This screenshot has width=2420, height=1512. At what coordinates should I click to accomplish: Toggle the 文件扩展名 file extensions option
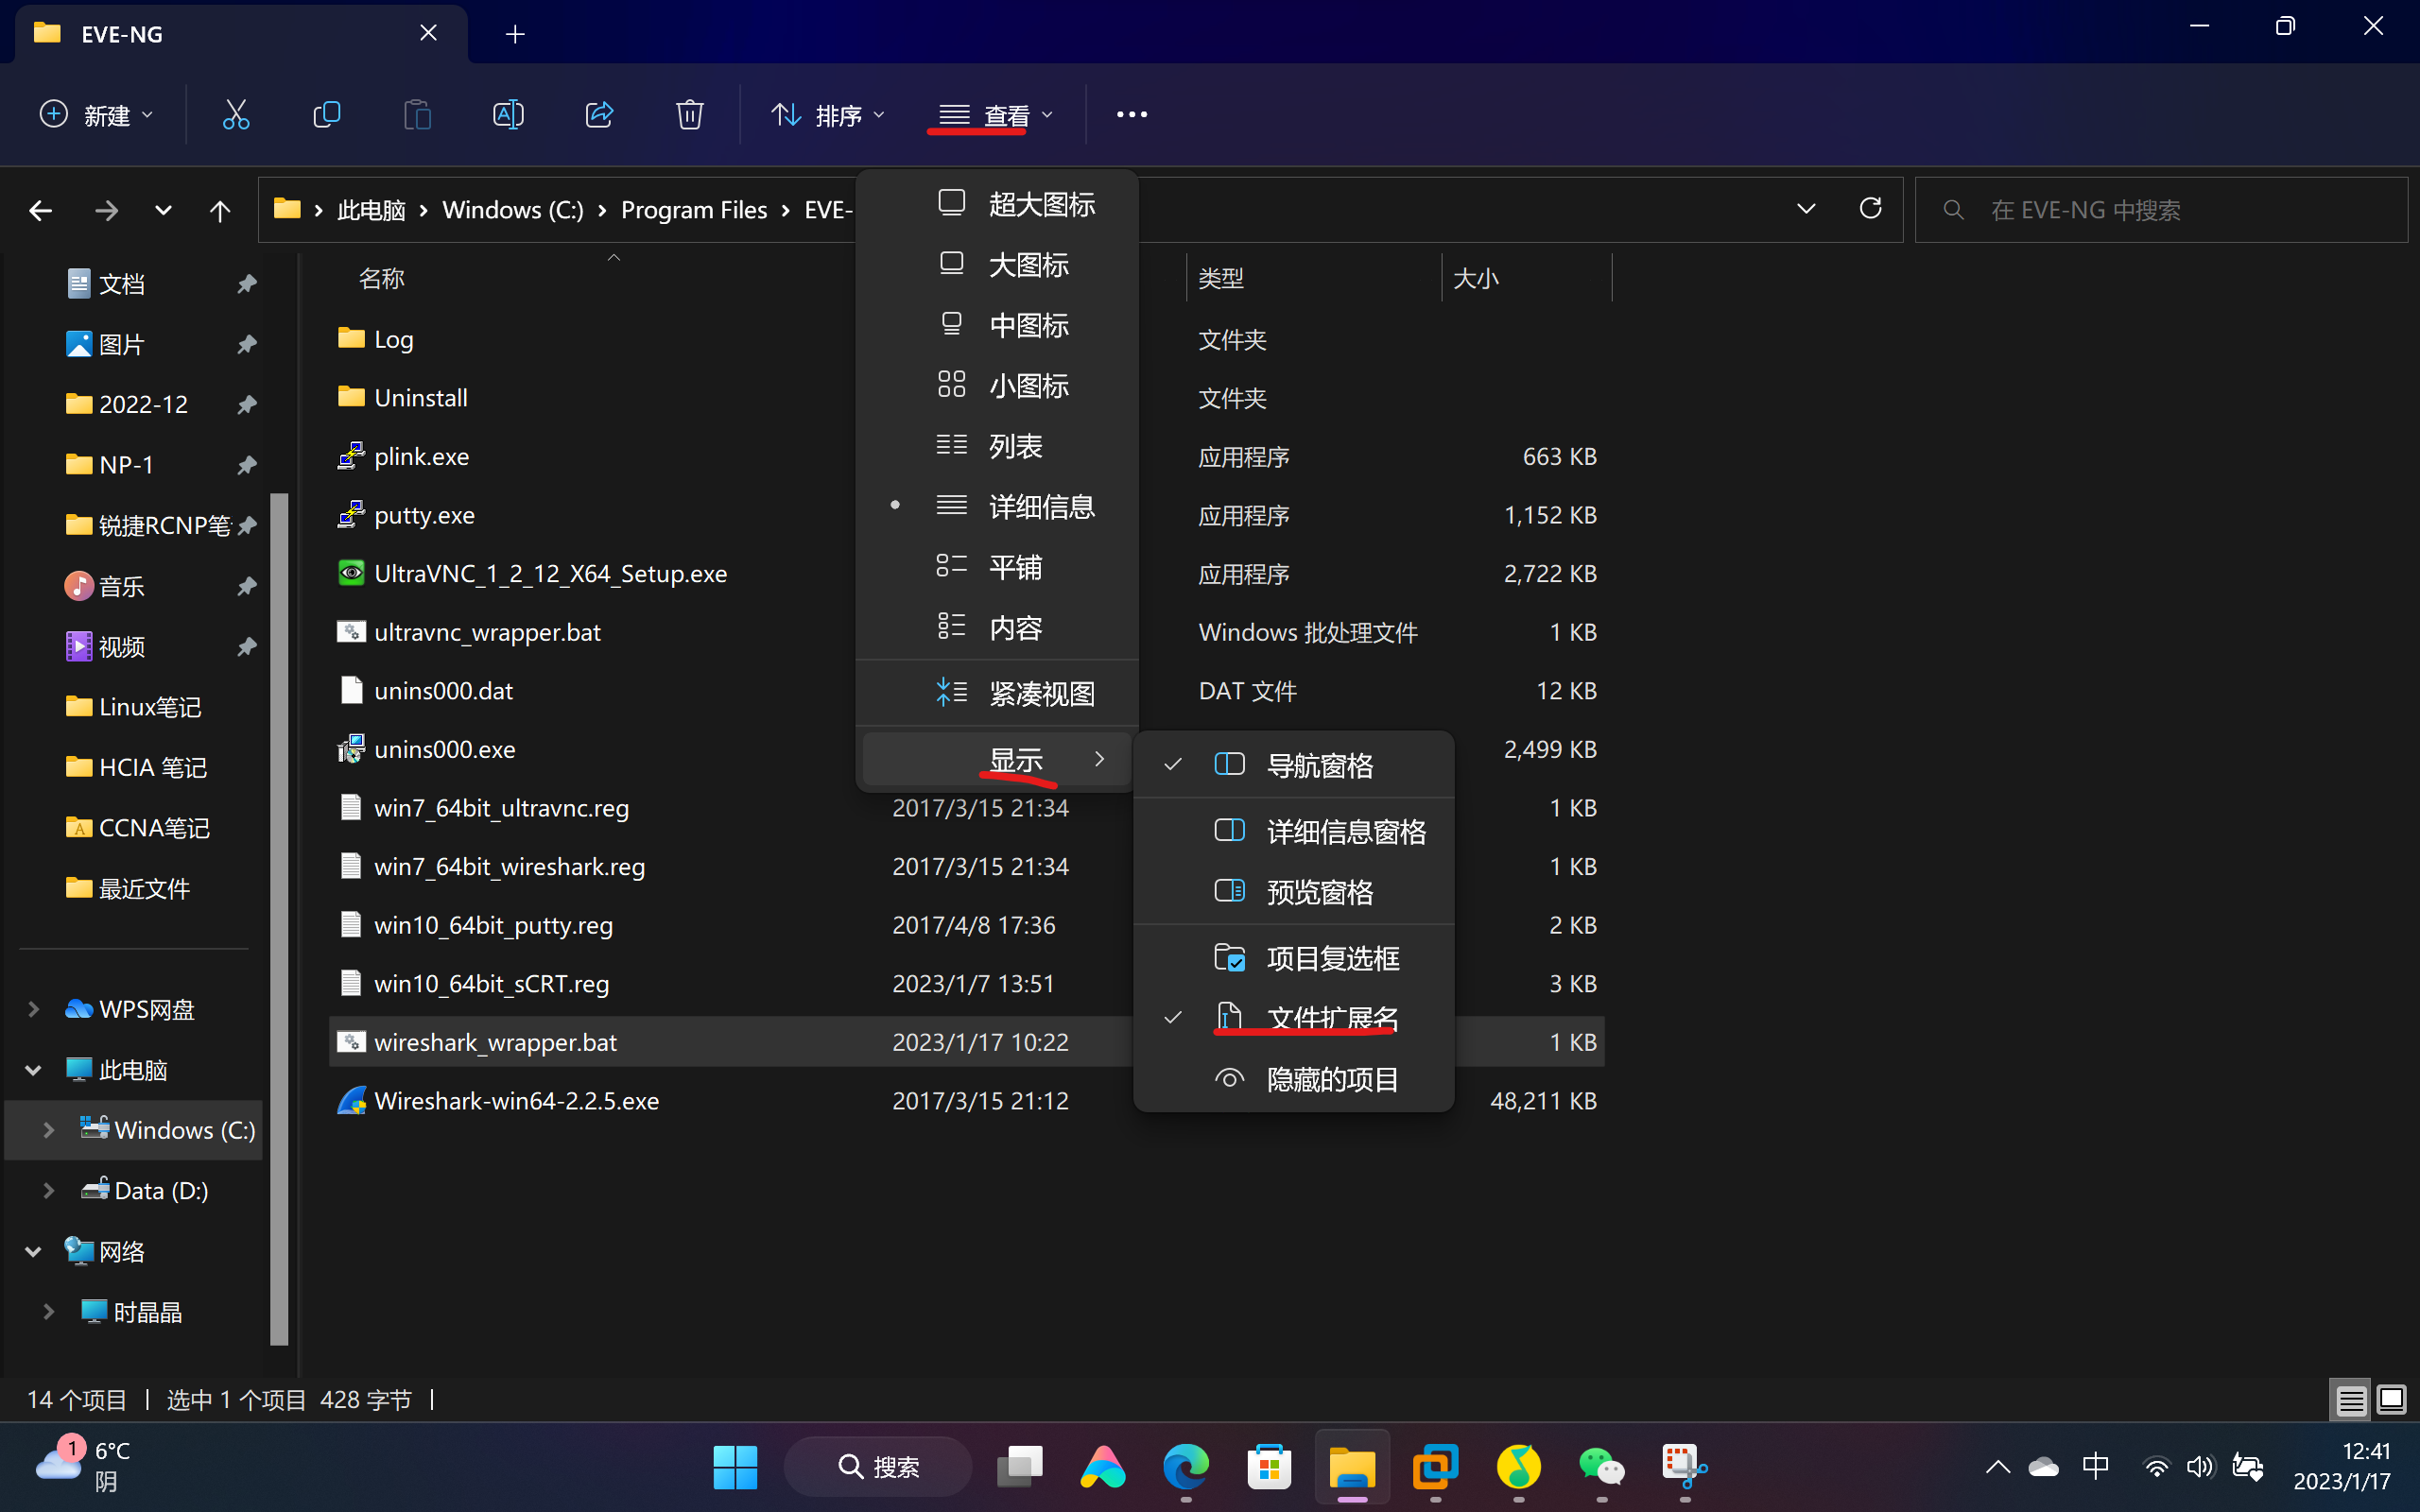(x=1330, y=1018)
